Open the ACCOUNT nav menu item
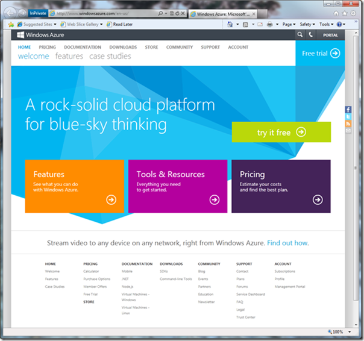The width and height of the screenshot is (364, 341). click(x=238, y=47)
